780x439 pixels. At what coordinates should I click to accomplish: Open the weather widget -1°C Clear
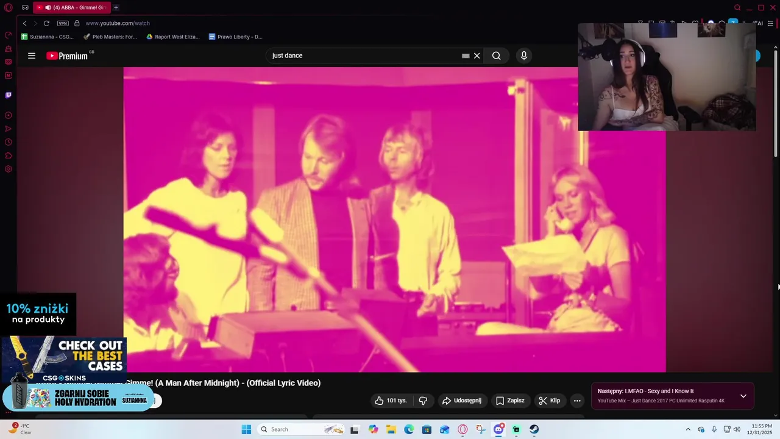click(x=19, y=429)
